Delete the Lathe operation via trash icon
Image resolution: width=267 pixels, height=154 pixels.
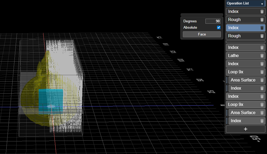262,56
